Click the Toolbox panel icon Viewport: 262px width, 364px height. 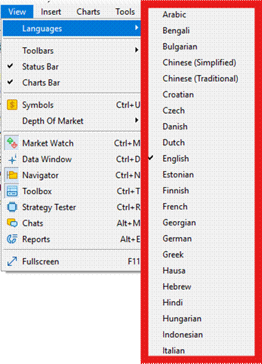[12, 191]
